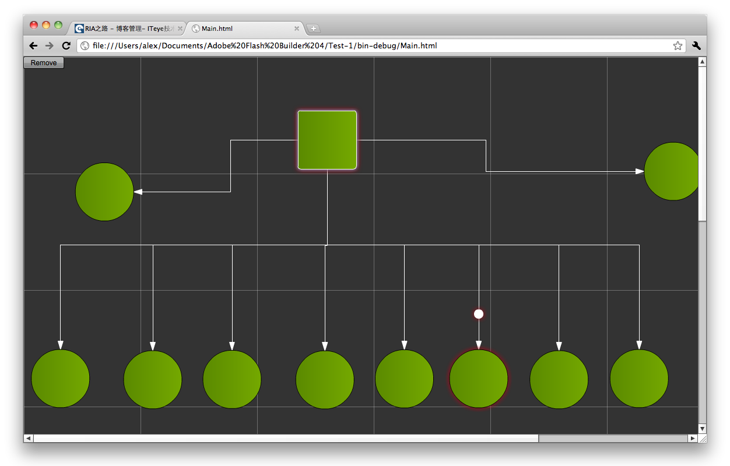Click the vertical scrollbar up arrow
The width and height of the screenshot is (730, 466).
click(x=702, y=62)
